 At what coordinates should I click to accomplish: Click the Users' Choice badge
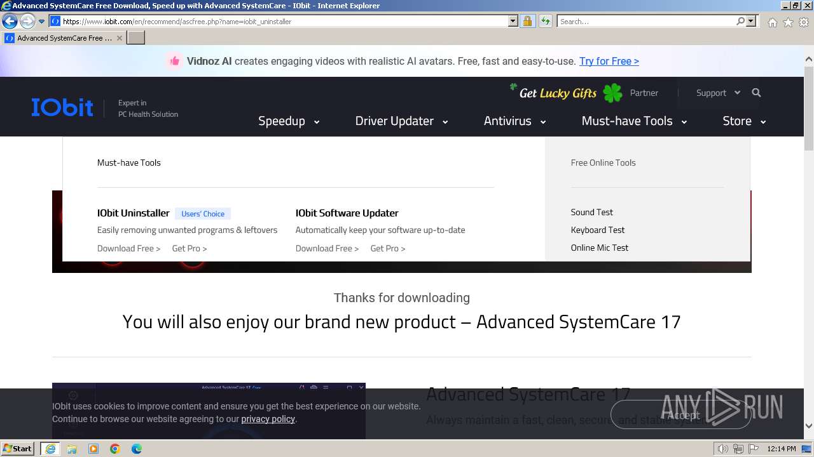click(x=203, y=214)
